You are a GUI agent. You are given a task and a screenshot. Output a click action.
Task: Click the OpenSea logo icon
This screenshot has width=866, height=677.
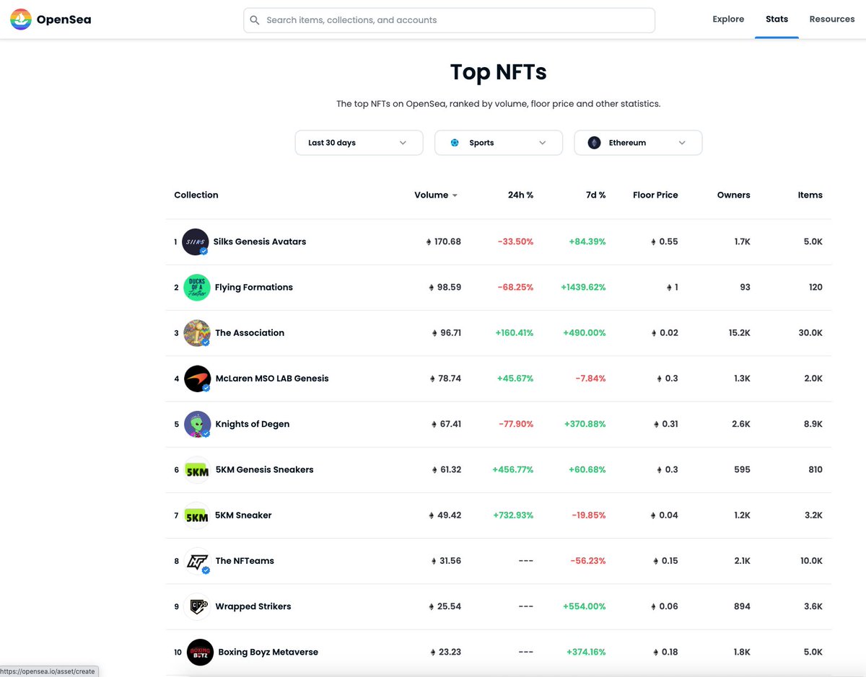click(21, 19)
